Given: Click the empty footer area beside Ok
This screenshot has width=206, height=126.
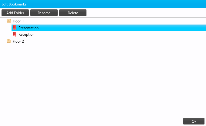Looking at the screenshot, I should (91, 121).
